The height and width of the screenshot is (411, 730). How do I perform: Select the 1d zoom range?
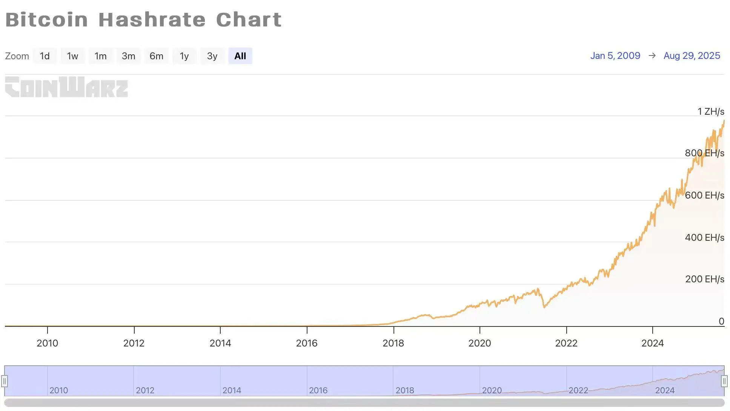pyautogui.click(x=45, y=56)
